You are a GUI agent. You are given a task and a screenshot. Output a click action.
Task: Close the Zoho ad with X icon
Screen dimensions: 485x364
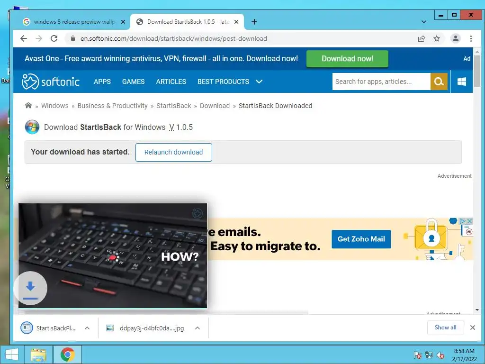coord(469,221)
